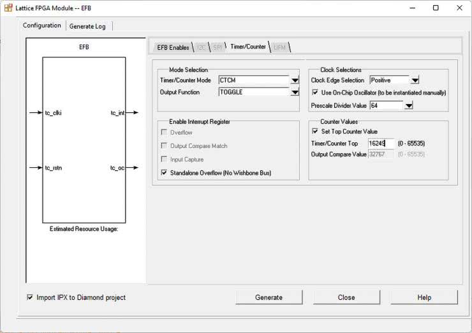Disable Standalone Overflow (No Wishbone Bus)
The height and width of the screenshot is (333, 472).
(165, 173)
